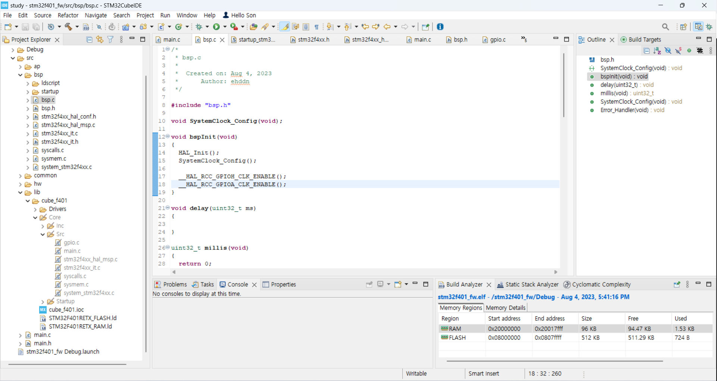Show hidden editor tabs chevron list
The image size is (717, 381).
pyautogui.click(x=524, y=39)
